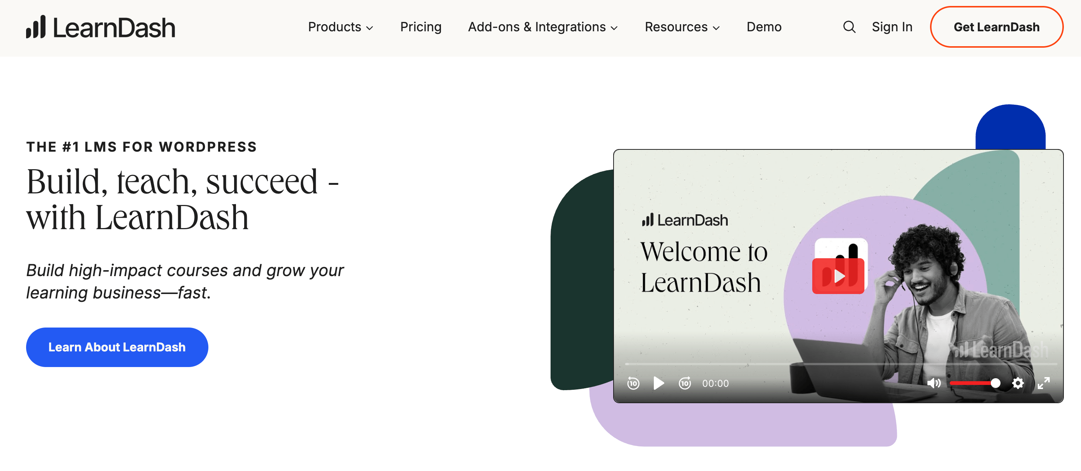This screenshot has height=471, width=1081.
Task: Start playback from the control bar play icon
Action: 659,383
